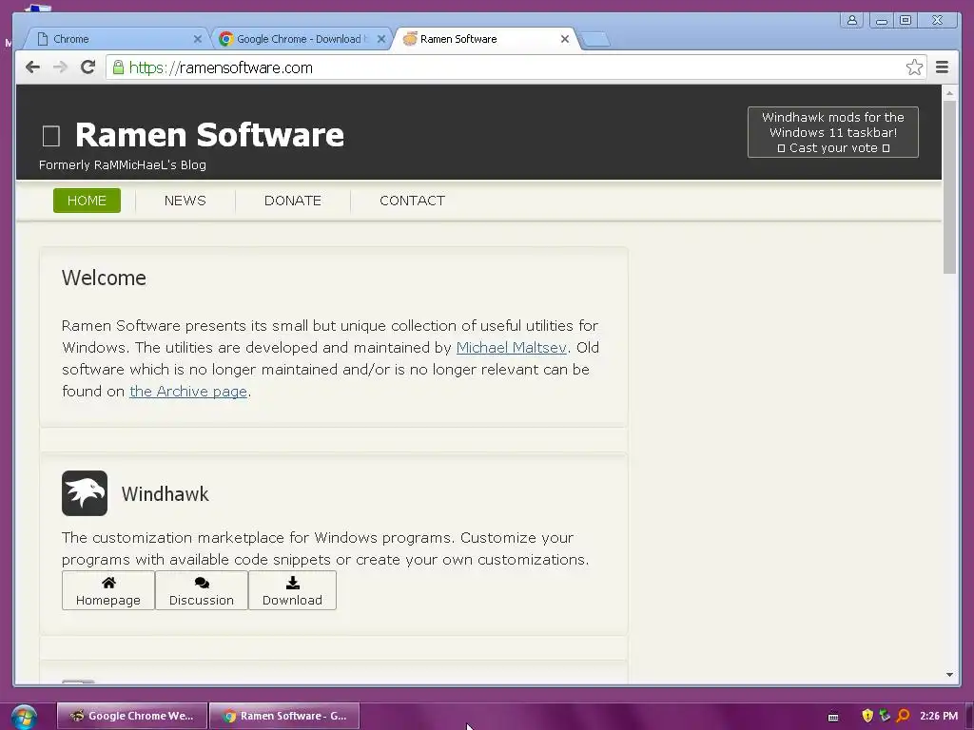Viewport: 974px width, 730px height.
Task: Switch to Google Chrome We... taskbar window
Action: point(131,716)
